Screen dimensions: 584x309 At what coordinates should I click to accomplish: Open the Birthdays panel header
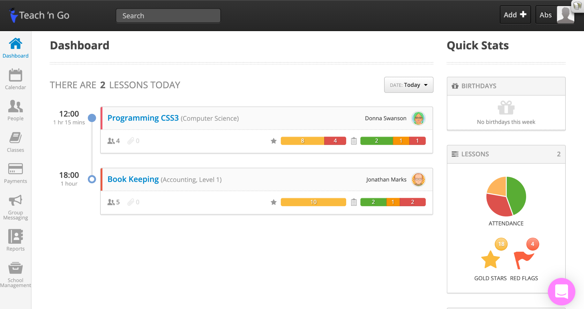(478, 86)
